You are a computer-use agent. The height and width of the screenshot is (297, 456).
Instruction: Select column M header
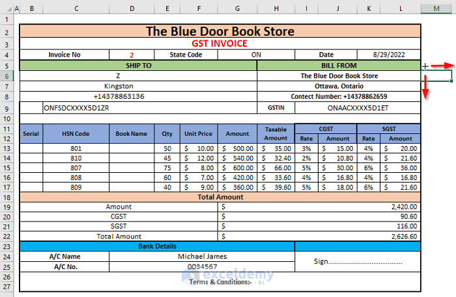pyautogui.click(x=436, y=8)
